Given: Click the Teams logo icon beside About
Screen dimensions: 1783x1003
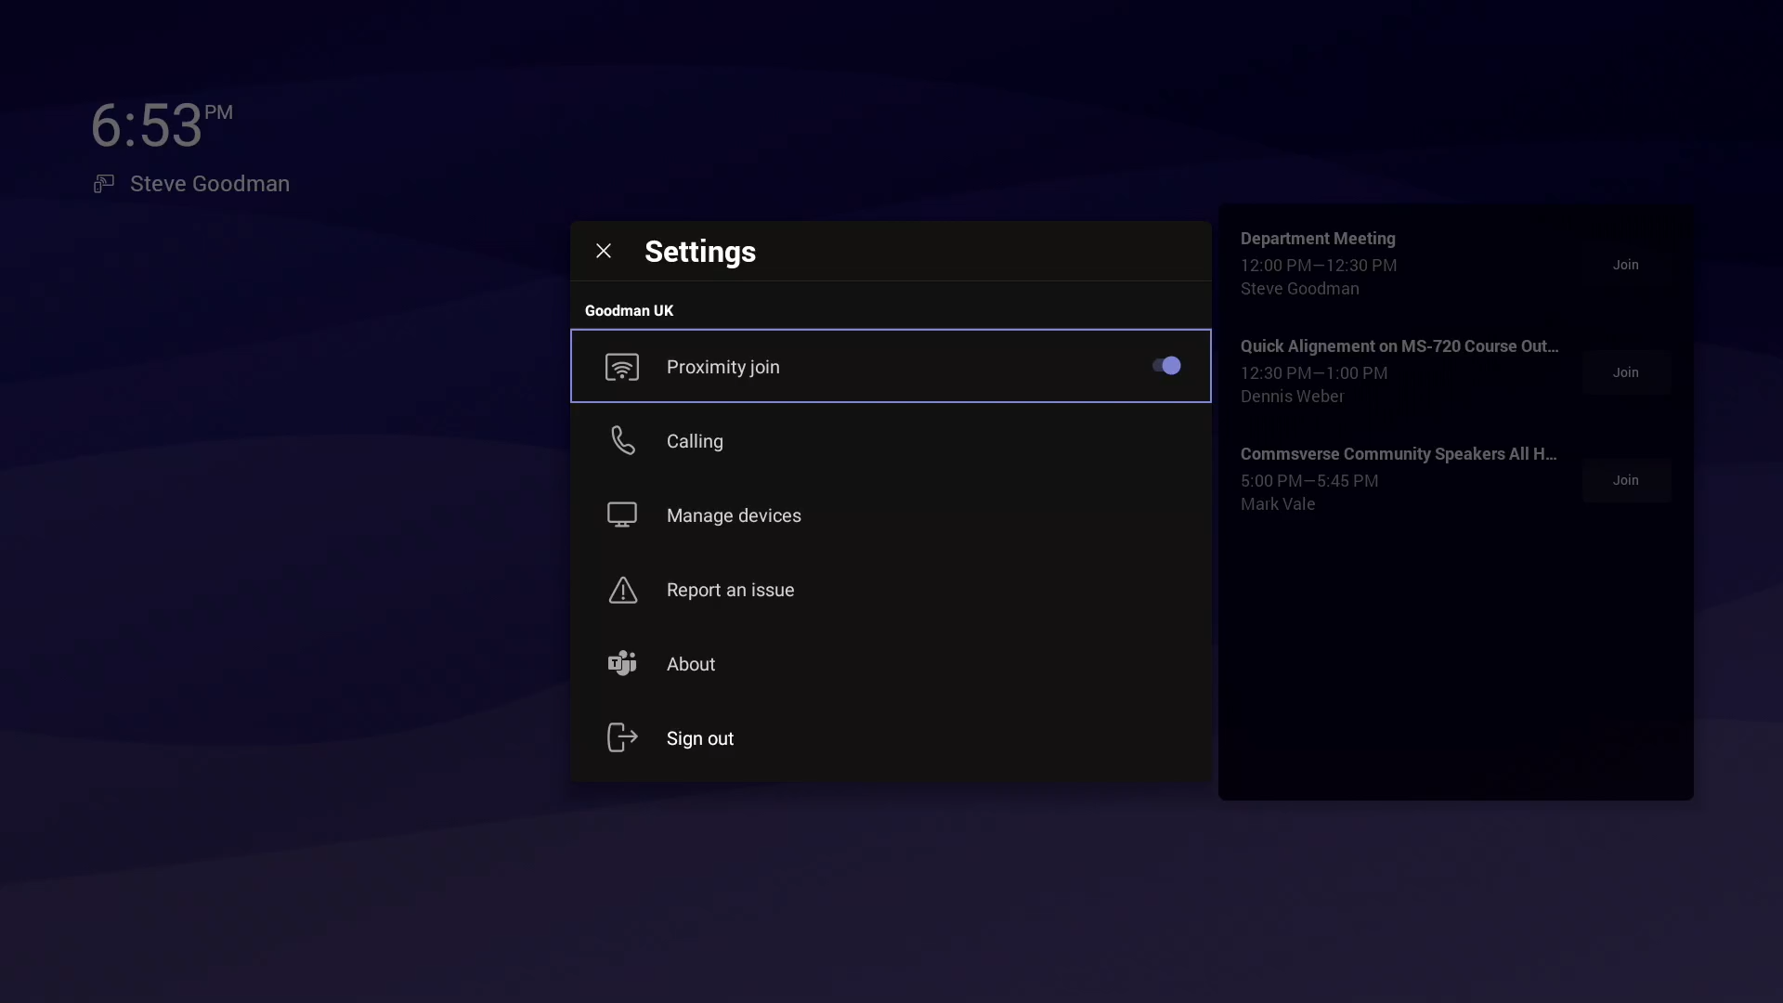Looking at the screenshot, I should coord(623,663).
